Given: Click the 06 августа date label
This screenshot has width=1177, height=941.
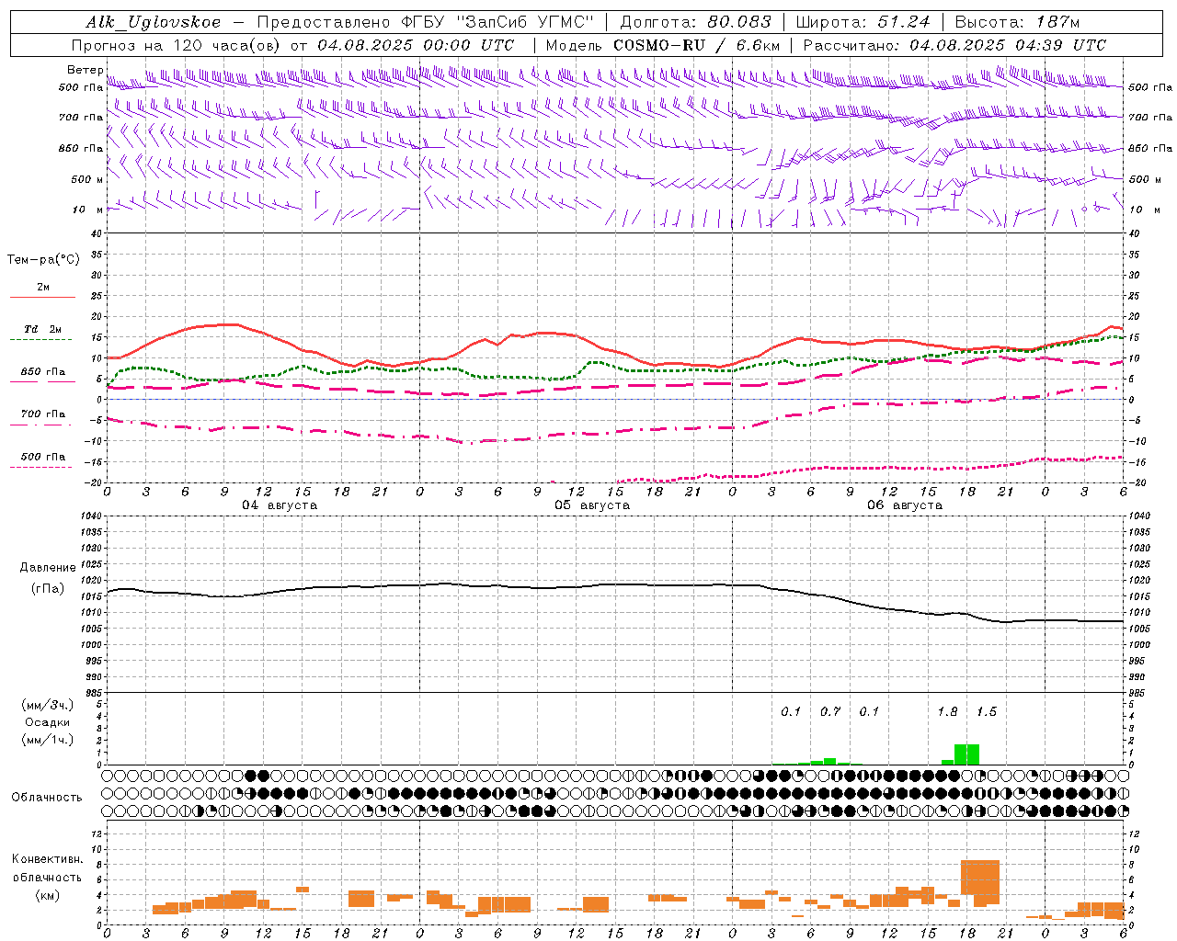Looking at the screenshot, I should coord(905,505).
